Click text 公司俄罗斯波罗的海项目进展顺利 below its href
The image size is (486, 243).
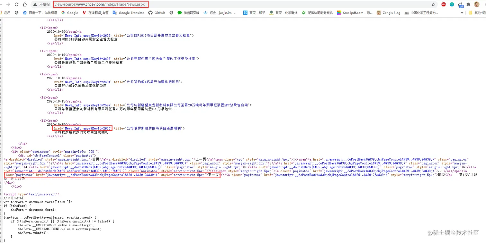[81, 132]
